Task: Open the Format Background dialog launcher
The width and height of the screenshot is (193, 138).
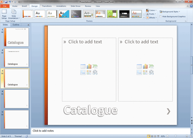Action: point(186,21)
